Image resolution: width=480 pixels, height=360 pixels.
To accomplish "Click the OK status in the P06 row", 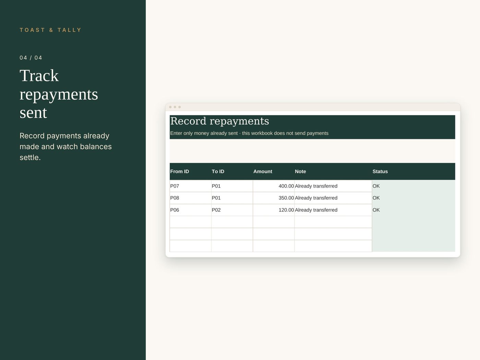I will coord(413,210).
